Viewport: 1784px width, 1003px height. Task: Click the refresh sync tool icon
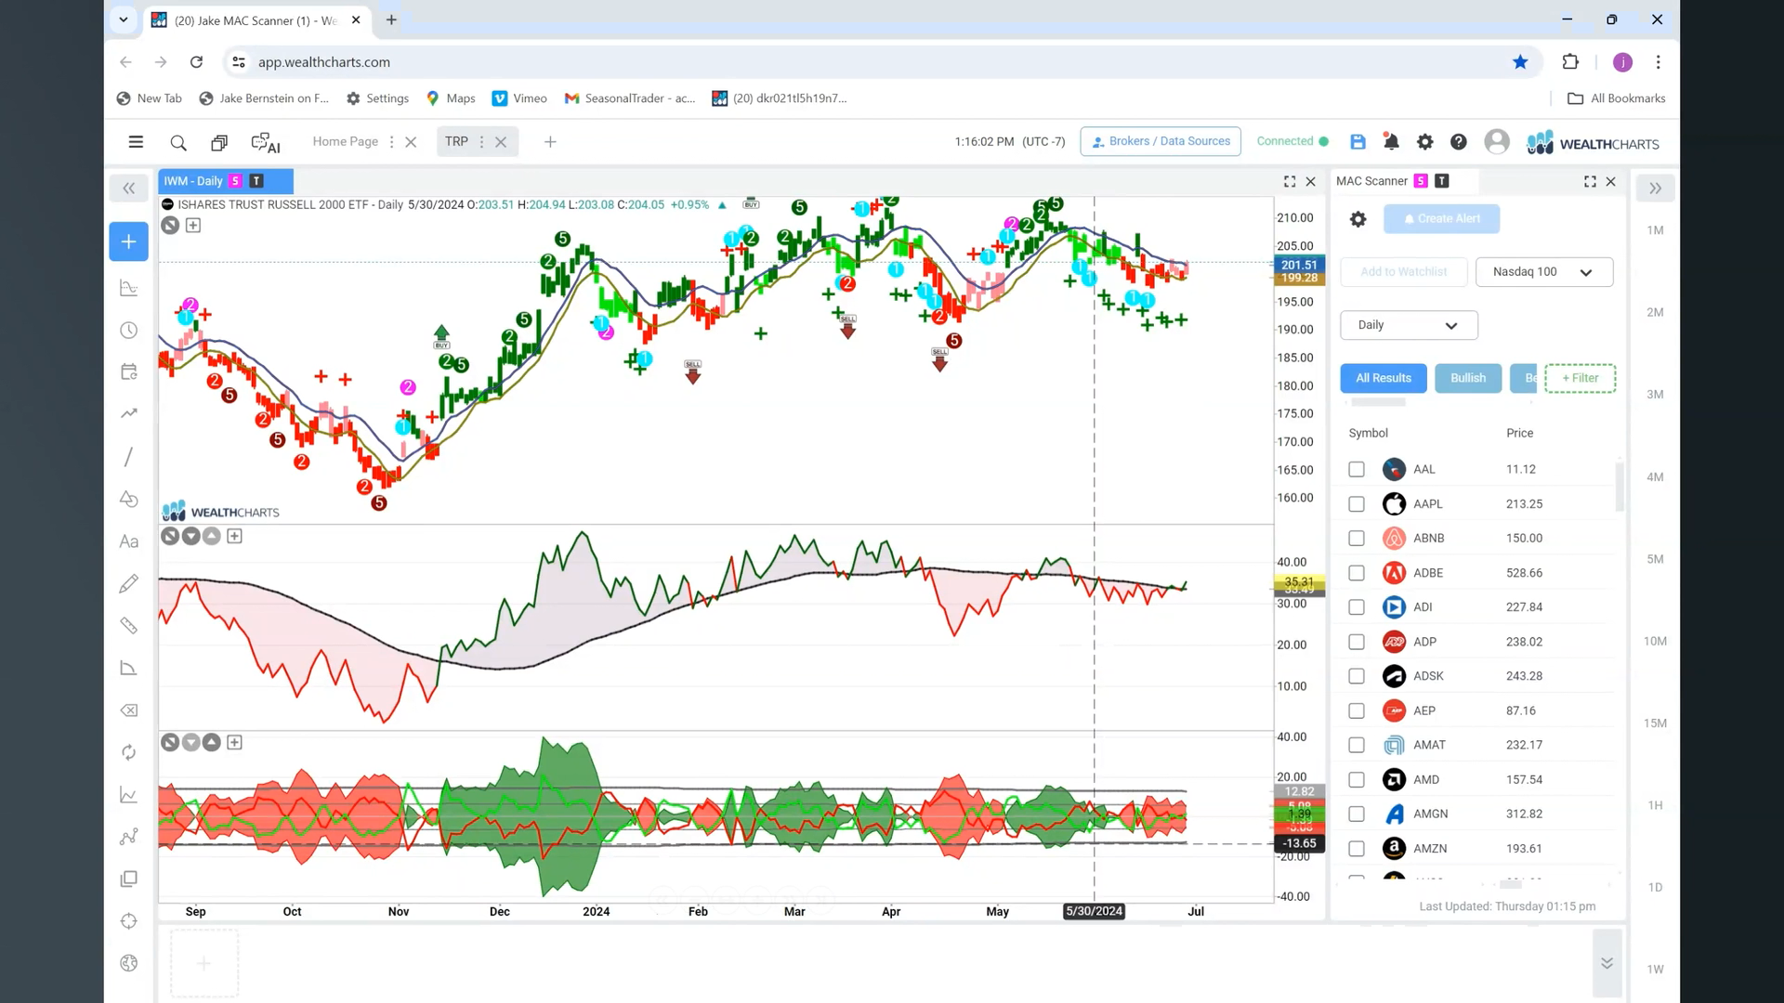pos(129,752)
